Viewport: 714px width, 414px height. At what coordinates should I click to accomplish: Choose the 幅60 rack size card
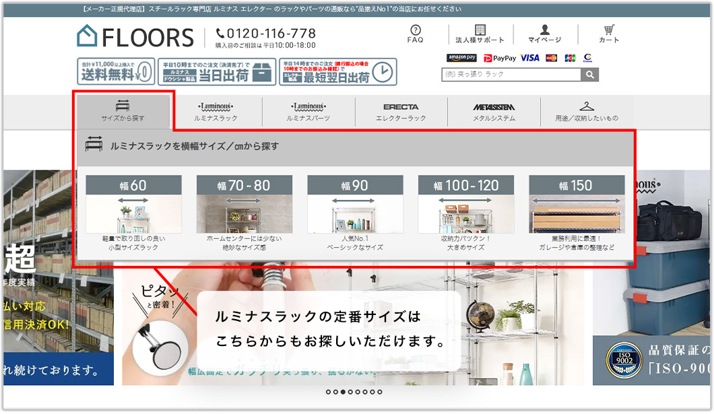pos(133,213)
